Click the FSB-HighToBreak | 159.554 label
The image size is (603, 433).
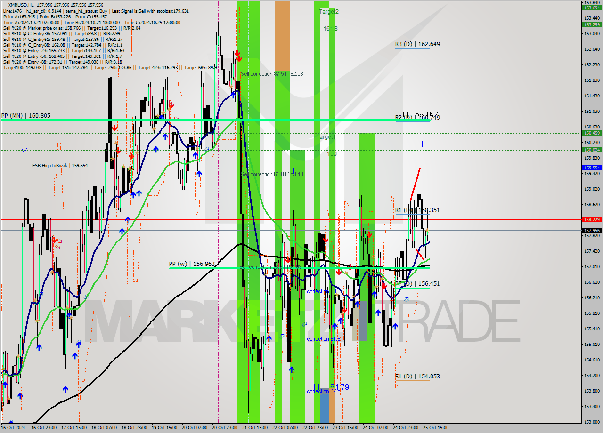coord(60,166)
